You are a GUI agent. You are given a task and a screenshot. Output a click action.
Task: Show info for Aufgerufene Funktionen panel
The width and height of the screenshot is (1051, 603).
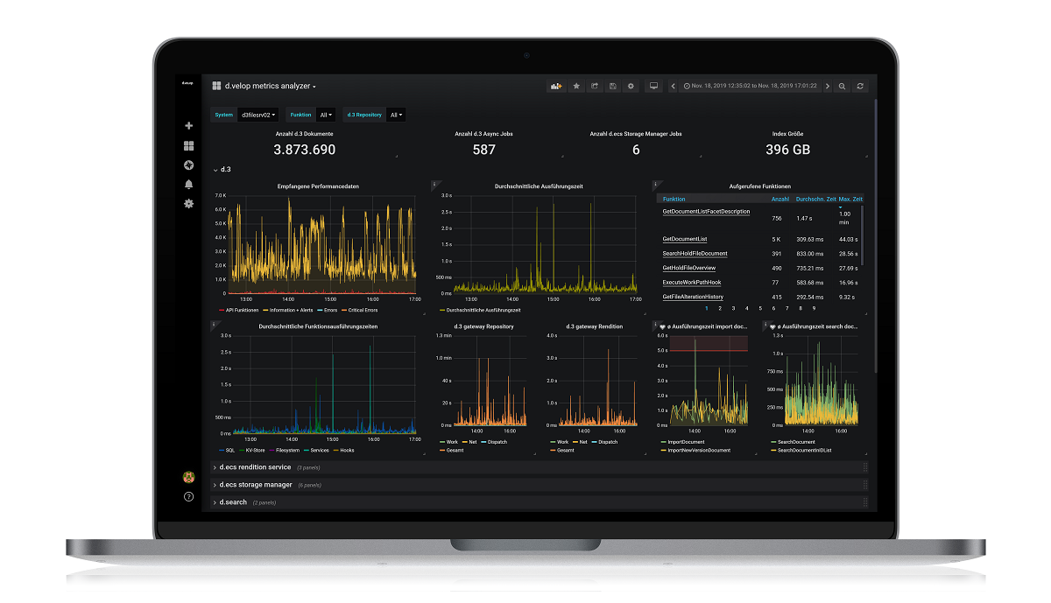[x=654, y=184]
